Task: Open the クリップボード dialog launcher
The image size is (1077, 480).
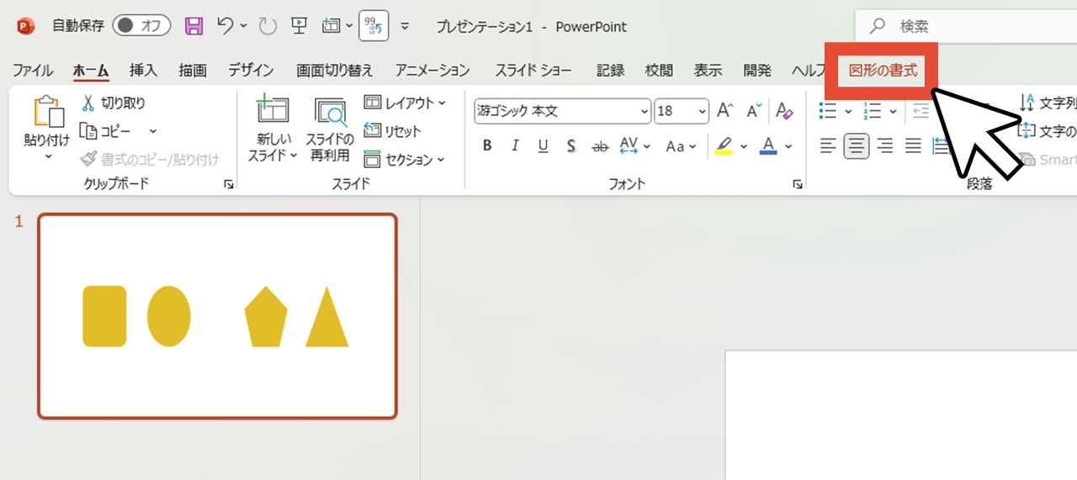Action: click(x=229, y=184)
